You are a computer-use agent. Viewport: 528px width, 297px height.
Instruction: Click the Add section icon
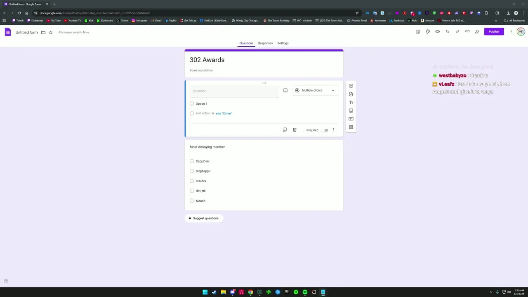(x=351, y=127)
